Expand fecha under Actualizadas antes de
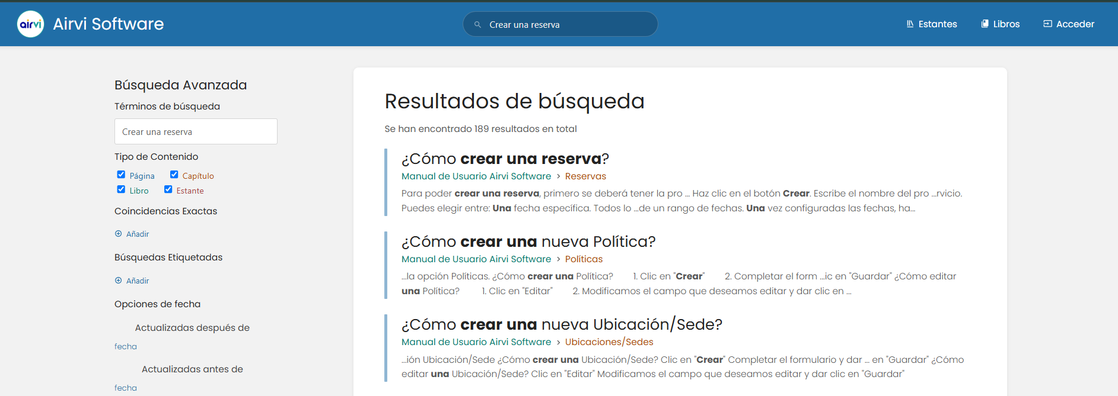This screenshot has width=1118, height=396. pos(126,388)
